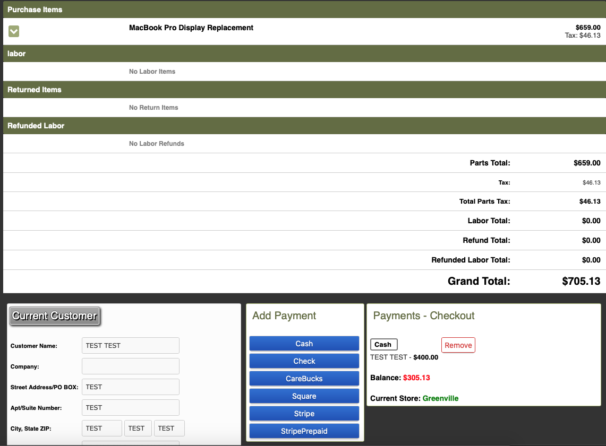The image size is (606, 446).
Task: Remove the $400.00 cash payment
Action: click(x=458, y=345)
